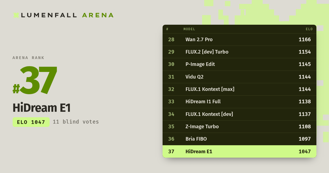
Task: Click the large #37 rank number
Action: (35, 80)
